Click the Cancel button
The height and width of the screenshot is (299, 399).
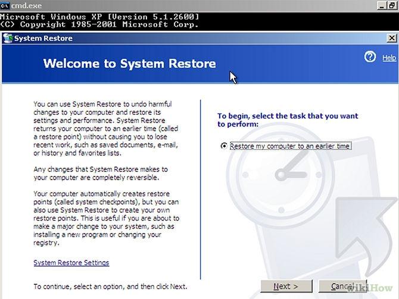pos(342,287)
